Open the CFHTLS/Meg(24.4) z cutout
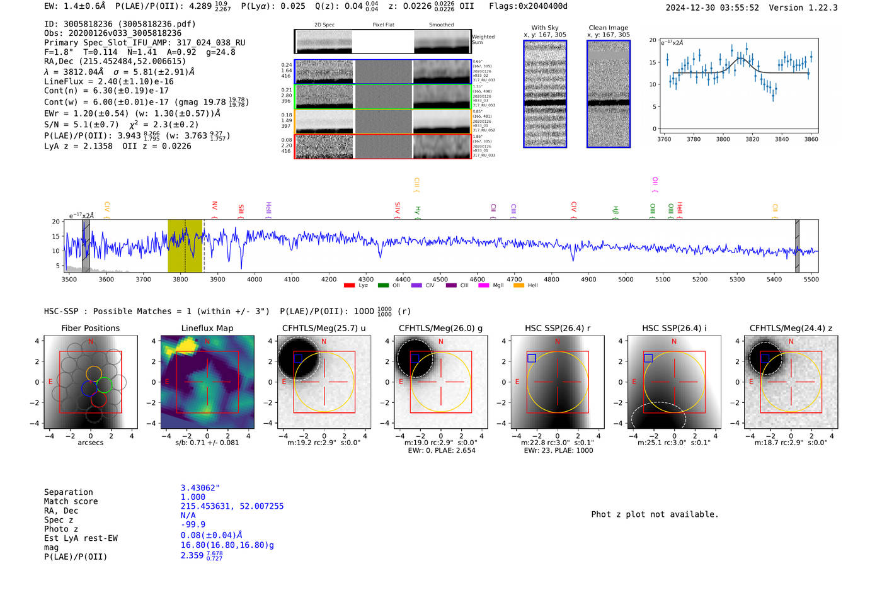The width and height of the screenshot is (882, 600). point(791,382)
